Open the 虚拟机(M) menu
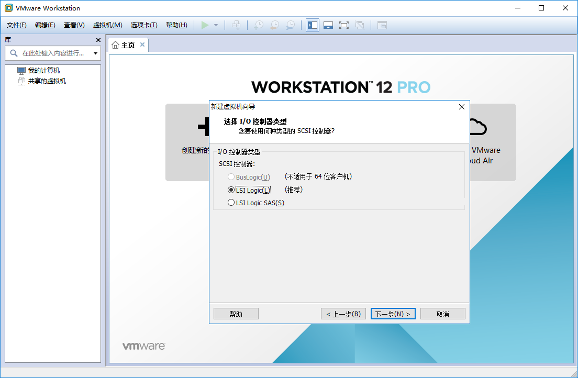Screen dimensions: 578x378 tap(108, 25)
